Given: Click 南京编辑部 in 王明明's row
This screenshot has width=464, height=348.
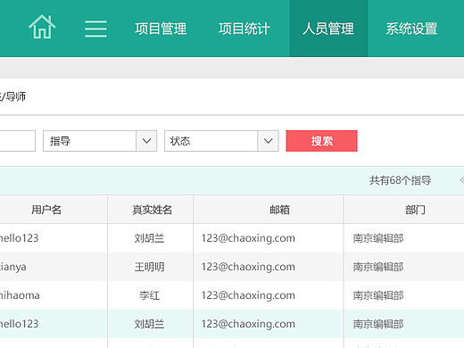Looking at the screenshot, I should (378, 267).
